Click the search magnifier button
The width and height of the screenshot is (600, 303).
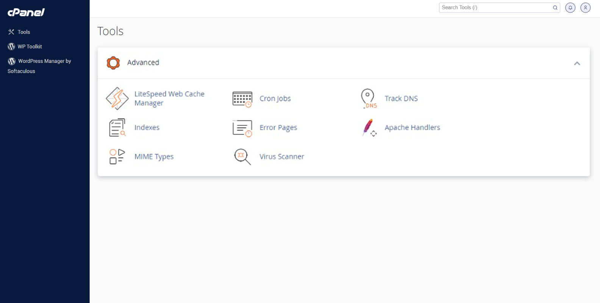555,8
